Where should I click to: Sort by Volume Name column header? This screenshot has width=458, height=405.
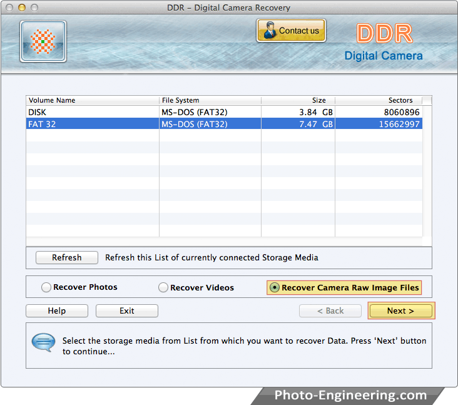coord(93,100)
